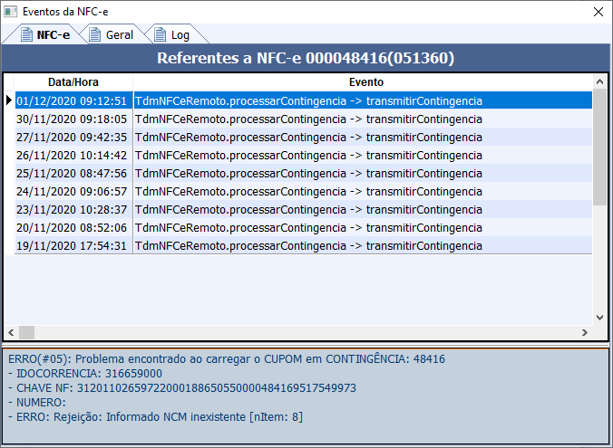Click the horizontal scrollbar left arrow
This screenshot has height=448, width=613.
(x=11, y=332)
